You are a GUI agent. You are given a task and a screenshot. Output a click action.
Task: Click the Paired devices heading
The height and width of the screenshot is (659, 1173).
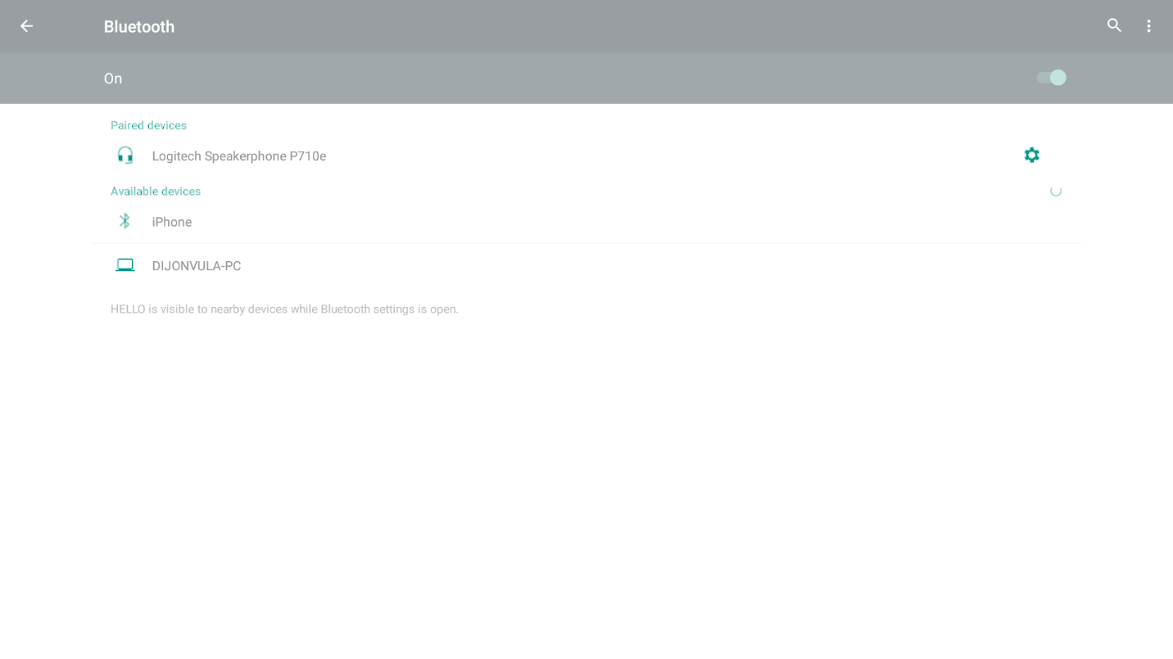point(148,125)
